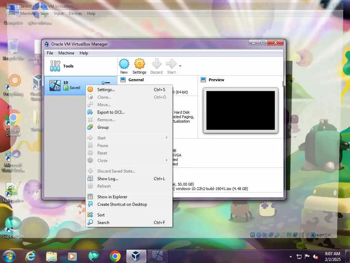Viewport: 350px width, 263px height.
Task: Choose Export to OCI... in context menu
Action: coord(129,112)
